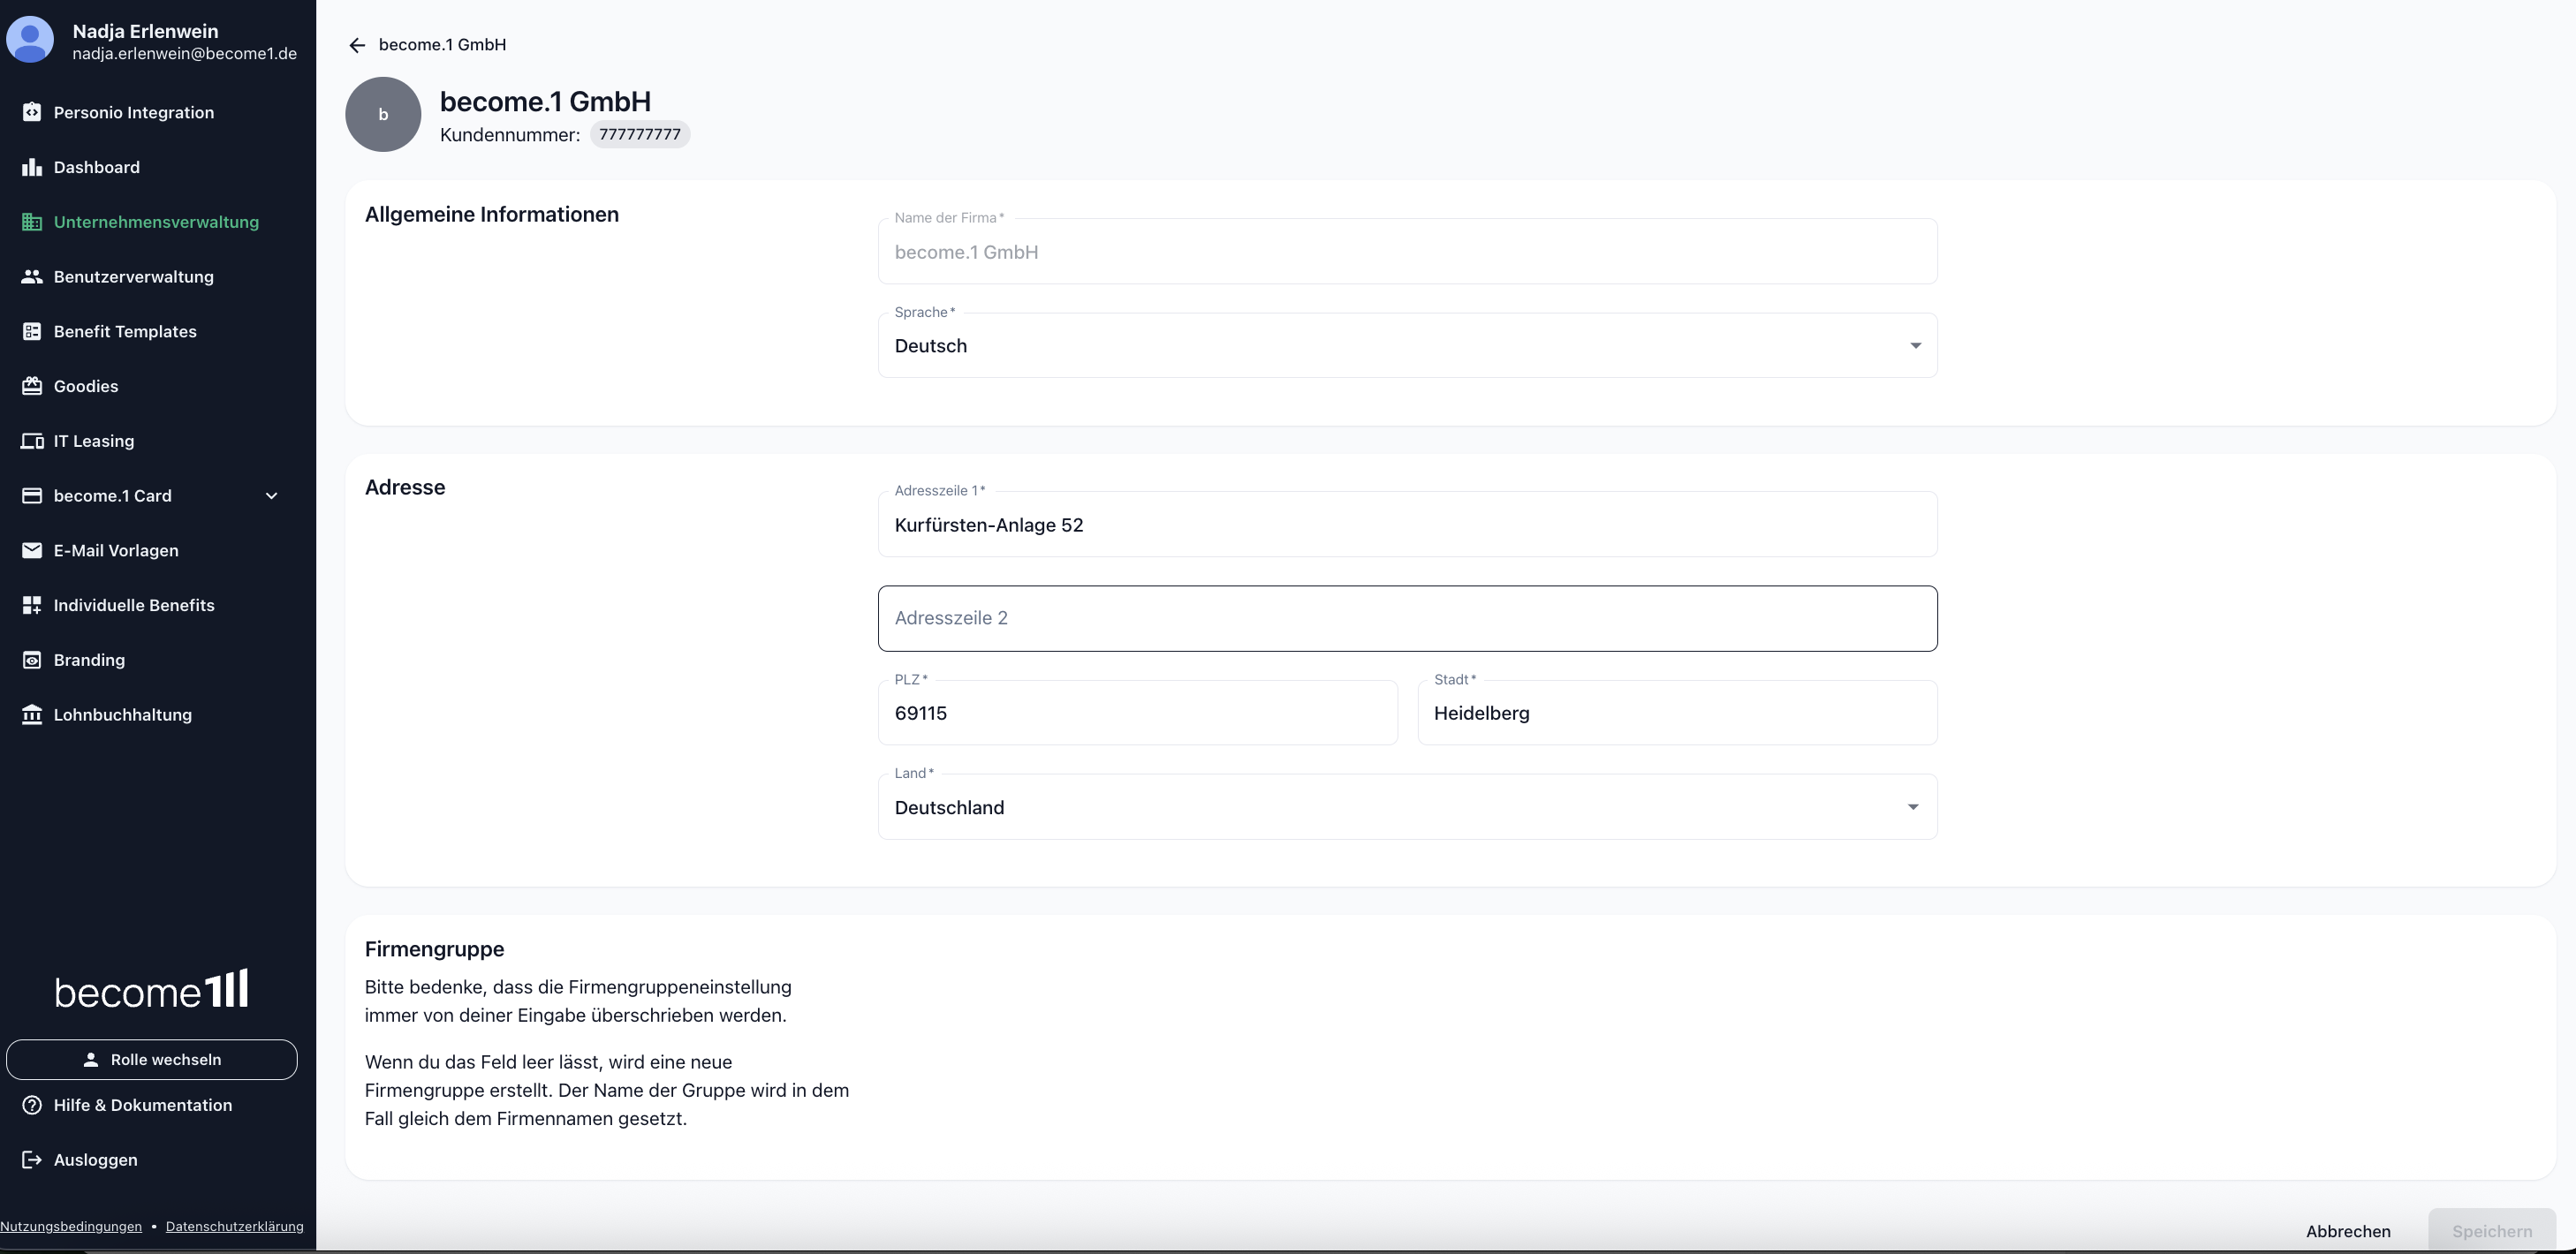Click the Unternehmensverwaltung building icon

[32, 222]
